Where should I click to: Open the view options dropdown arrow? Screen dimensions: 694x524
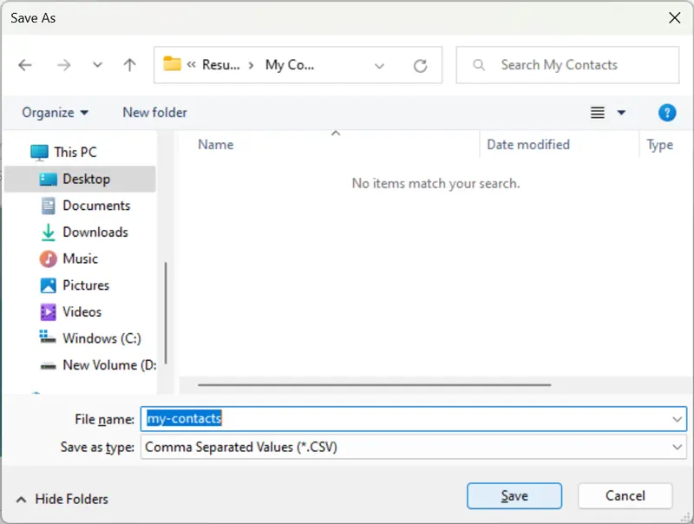[621, 113]
